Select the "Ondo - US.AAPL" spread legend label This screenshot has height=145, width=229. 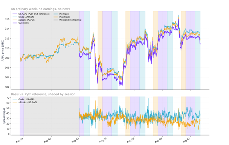[26, 99]
